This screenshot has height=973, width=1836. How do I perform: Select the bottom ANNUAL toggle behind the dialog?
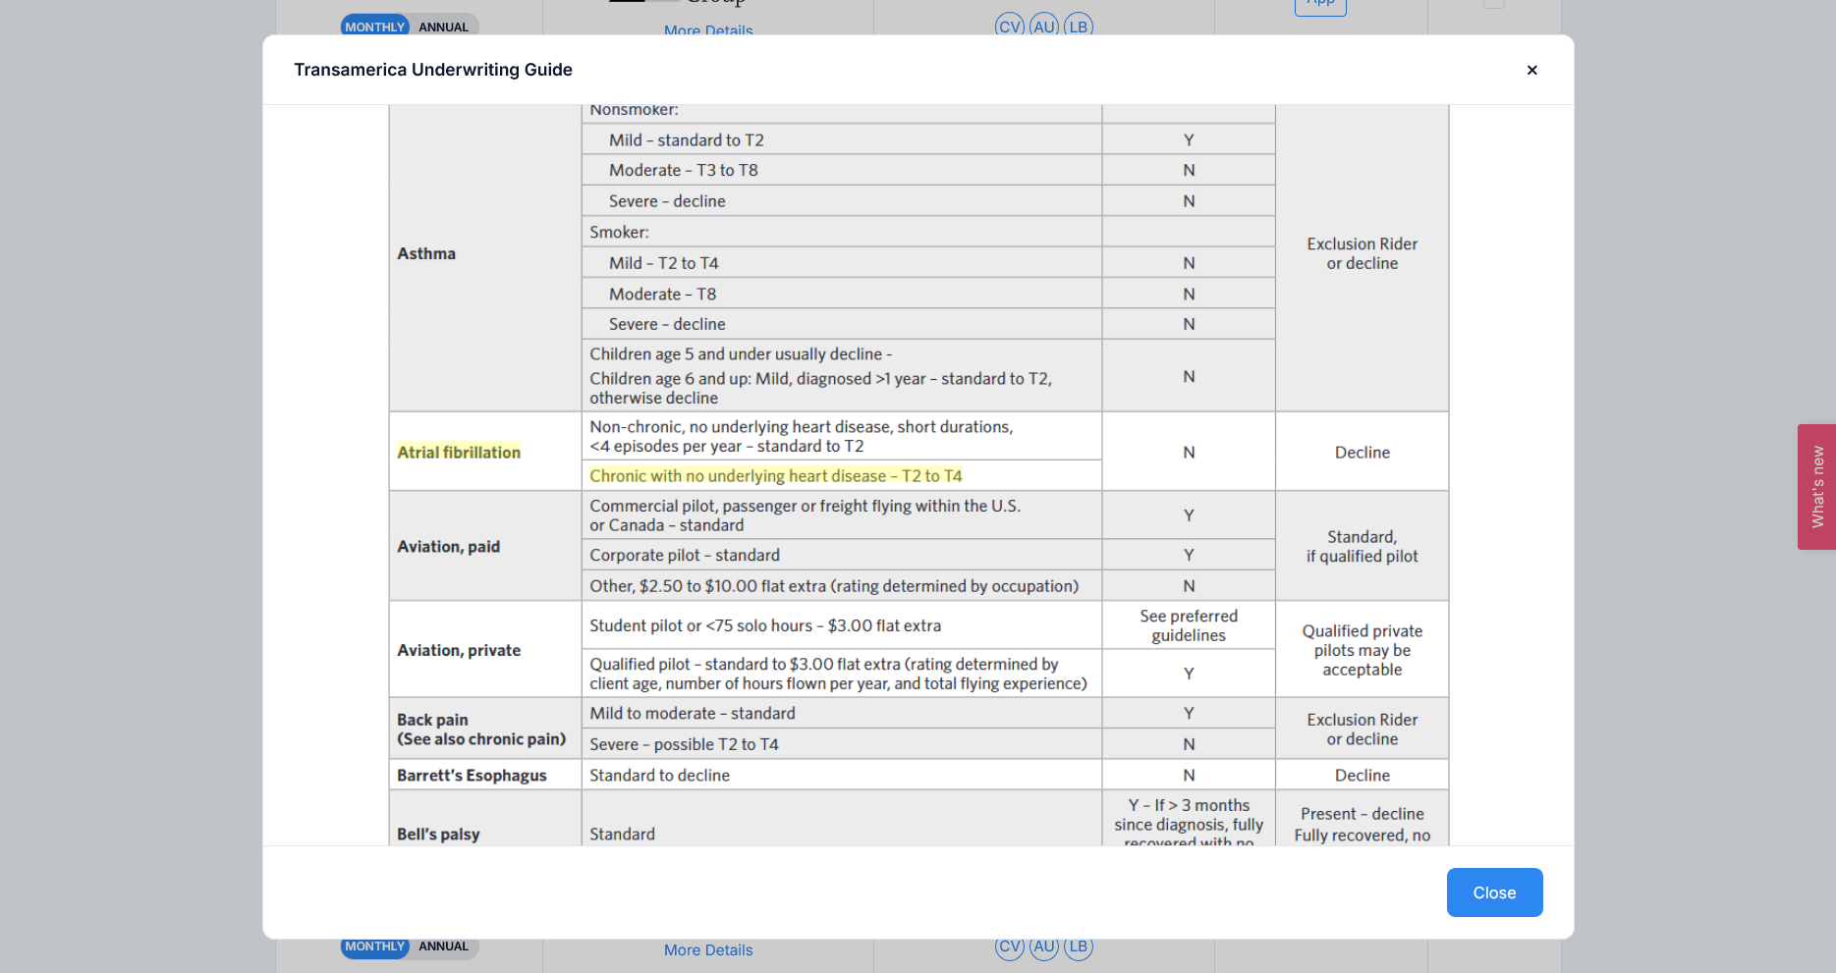pos(444,946)
